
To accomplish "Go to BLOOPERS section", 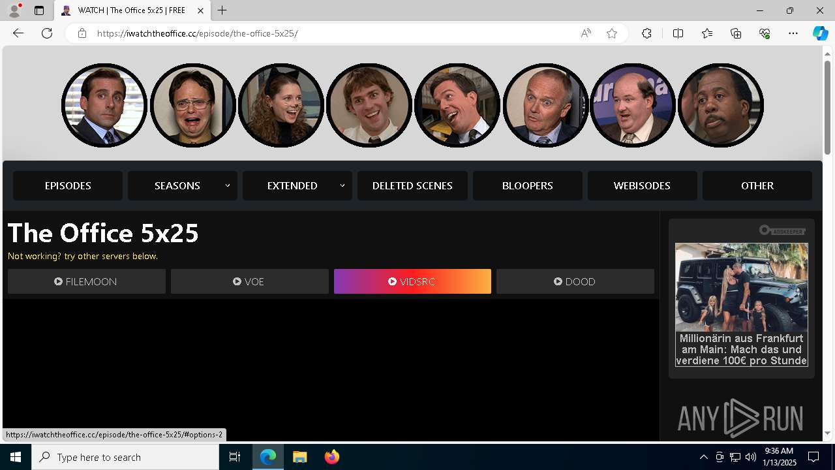I will [x=527, y=185].
